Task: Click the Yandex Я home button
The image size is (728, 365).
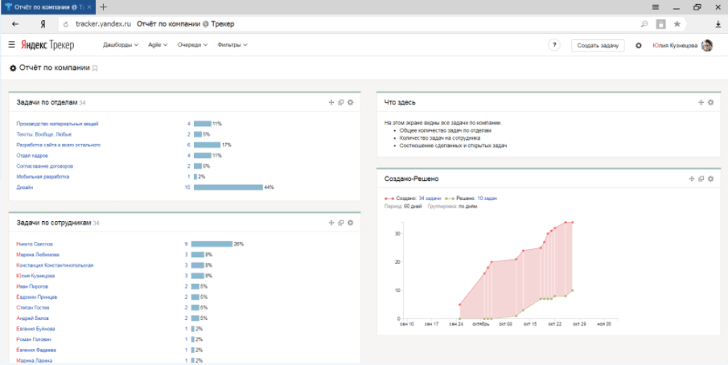Action: tap(43, 23)
